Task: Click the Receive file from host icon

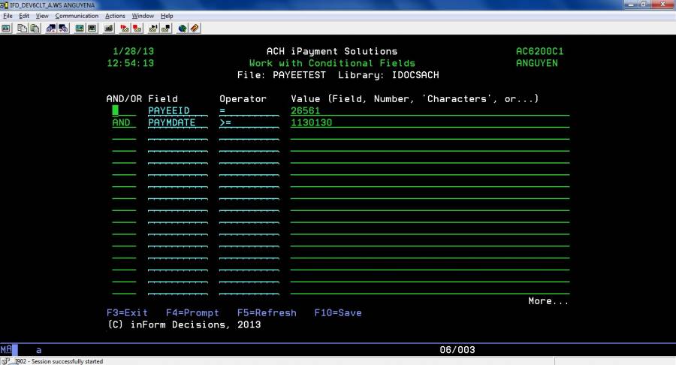Action: (x=63, y=29)
